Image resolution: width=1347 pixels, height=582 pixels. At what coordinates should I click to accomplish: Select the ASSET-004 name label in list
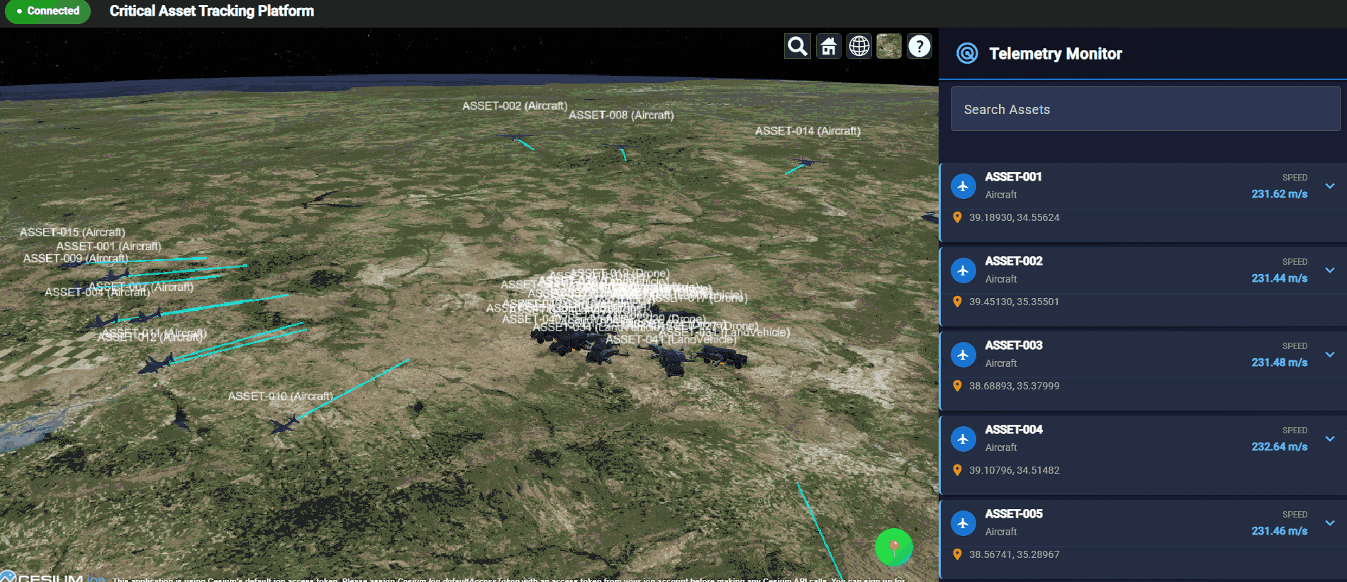tap(1014, 430)
